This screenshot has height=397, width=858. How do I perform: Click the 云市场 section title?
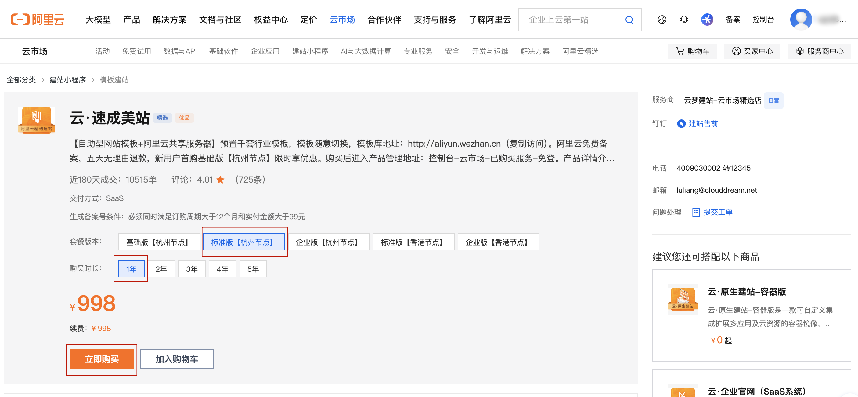point(35,51)
